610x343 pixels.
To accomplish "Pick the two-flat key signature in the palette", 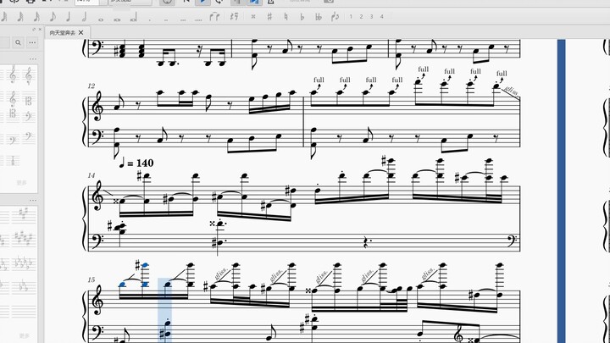I will 22,287.
